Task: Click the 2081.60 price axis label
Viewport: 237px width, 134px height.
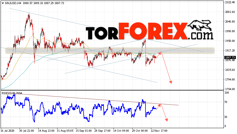Action: click(x=230, y=12)
